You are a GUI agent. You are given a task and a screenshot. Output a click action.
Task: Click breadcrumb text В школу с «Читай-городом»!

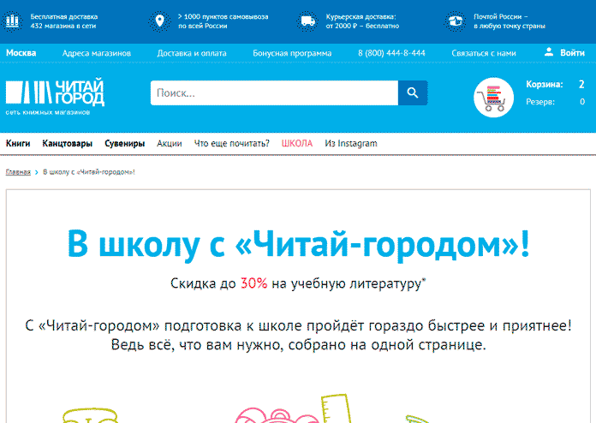[89, 172]
